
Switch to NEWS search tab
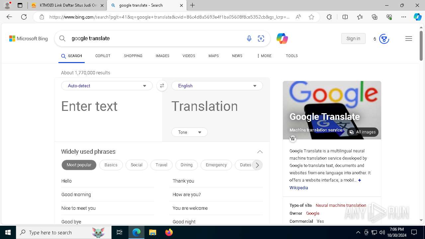pyautogui.click(x=237, y=56)
